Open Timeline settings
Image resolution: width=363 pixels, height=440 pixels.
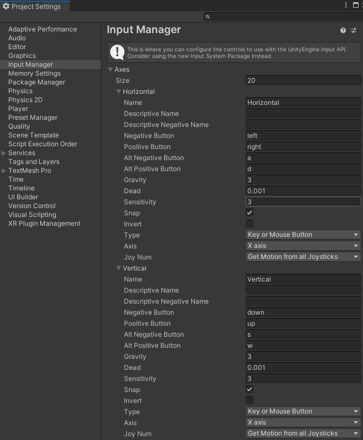point(21,188)
